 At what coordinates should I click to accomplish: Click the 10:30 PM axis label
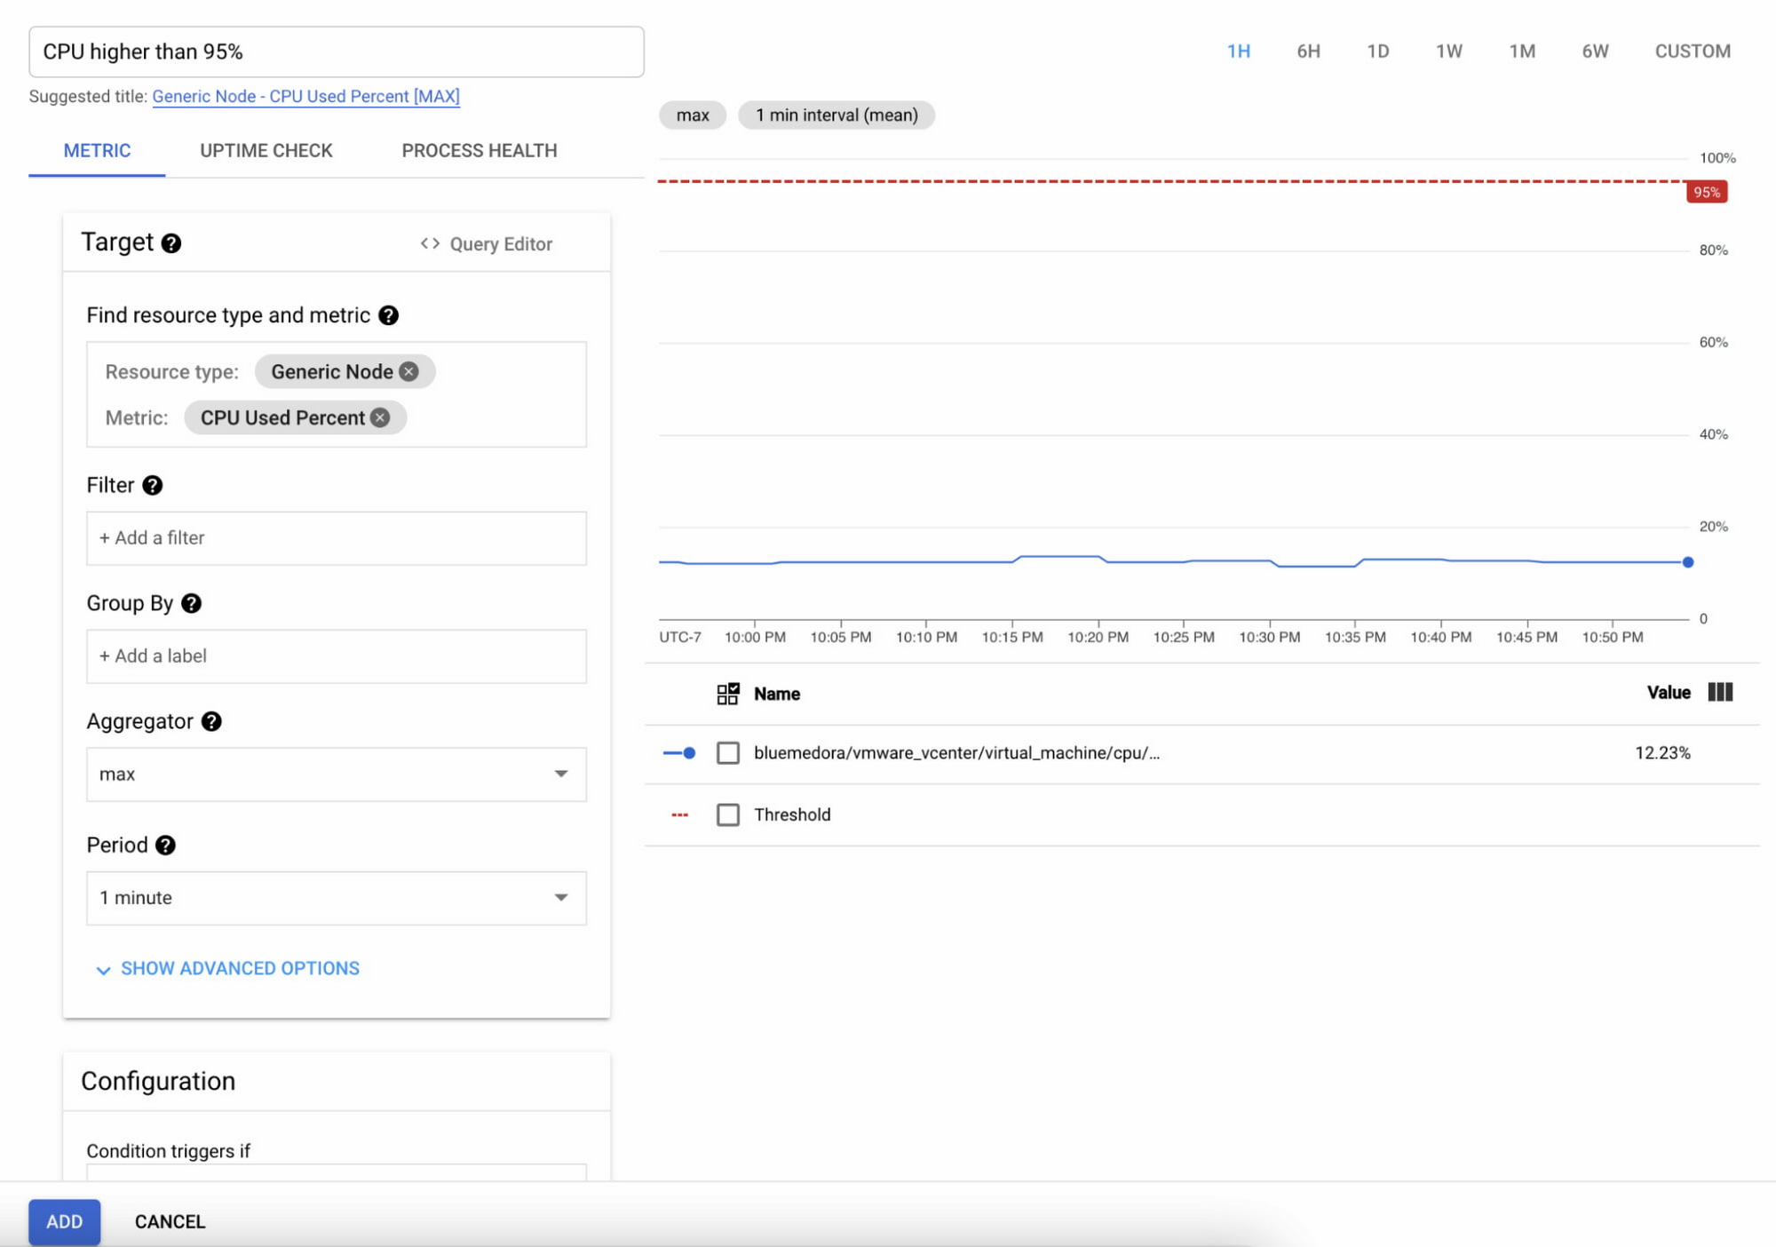click(x=1270, y=637)
